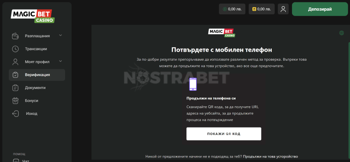Click the green dollar balance icon

225,9
